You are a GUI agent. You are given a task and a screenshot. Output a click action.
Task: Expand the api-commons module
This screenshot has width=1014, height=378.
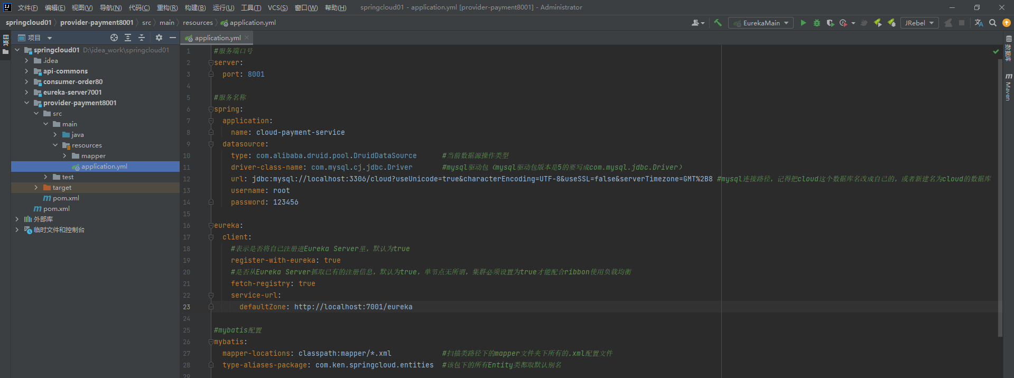click(26, 71)
